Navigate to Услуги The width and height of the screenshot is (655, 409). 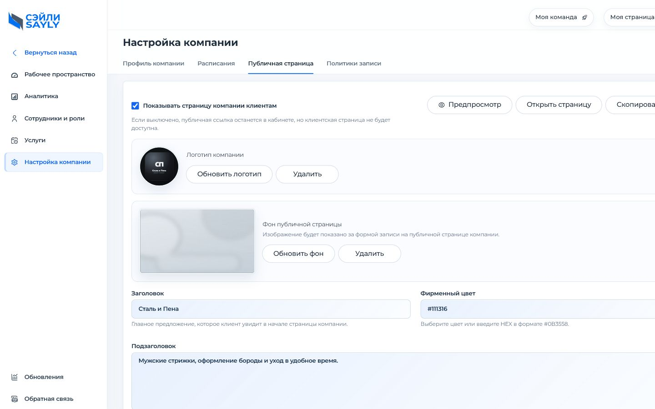54,140
